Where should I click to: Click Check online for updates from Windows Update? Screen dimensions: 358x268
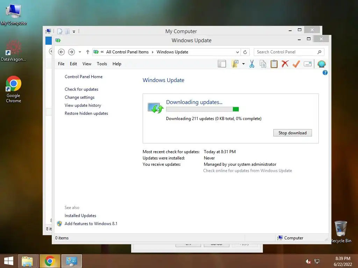[248, 171]
